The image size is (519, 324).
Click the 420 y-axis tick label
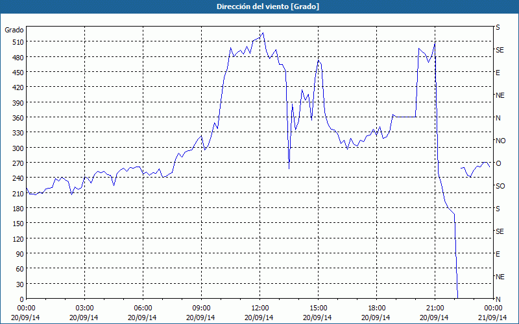click(18, 87)
